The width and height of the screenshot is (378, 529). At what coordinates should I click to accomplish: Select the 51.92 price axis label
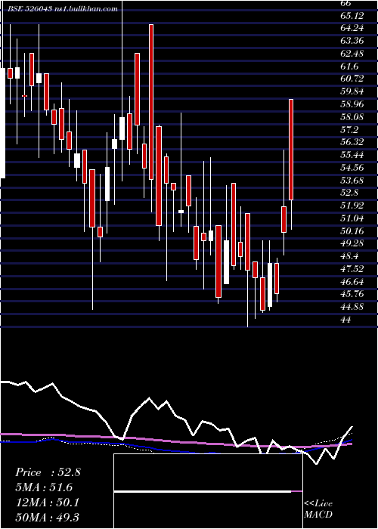[352, 206]
